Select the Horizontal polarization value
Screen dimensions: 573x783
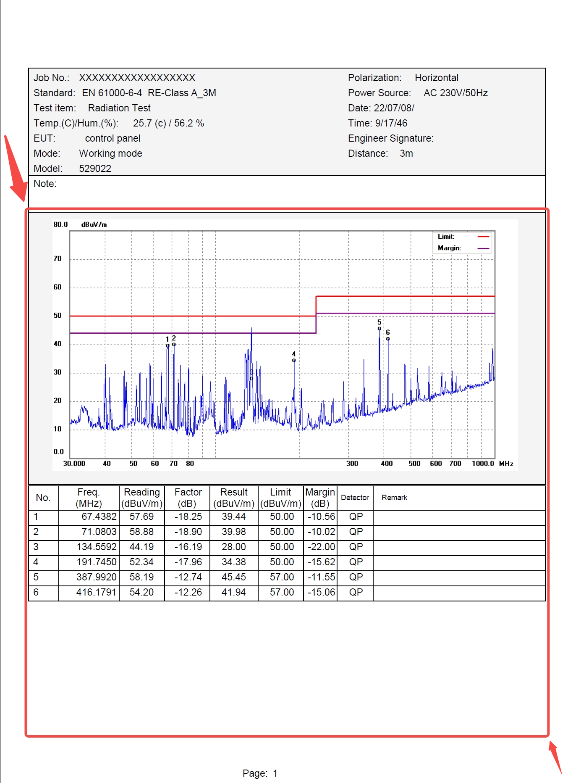pyautogui.click(x=436, y=78)
